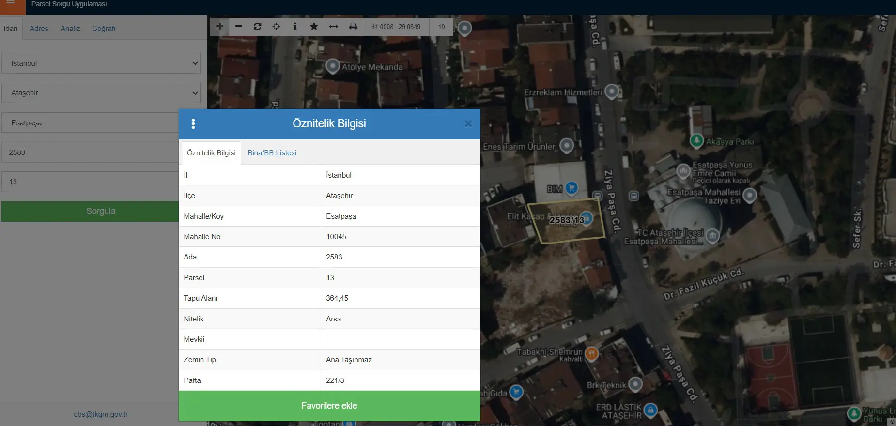Select the distance measure arrow tool
Viewport: 896px width, 426px height.
tap(334, 27)
